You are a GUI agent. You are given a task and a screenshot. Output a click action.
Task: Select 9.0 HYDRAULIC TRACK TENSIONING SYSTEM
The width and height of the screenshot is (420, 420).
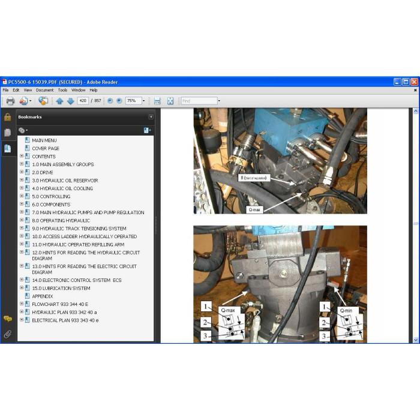[x=79, y=229]
